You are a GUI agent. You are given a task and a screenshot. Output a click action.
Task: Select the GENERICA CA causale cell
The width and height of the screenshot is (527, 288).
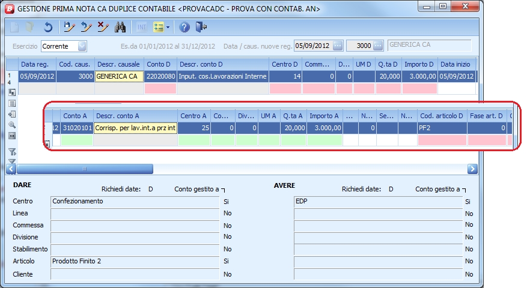click(119, 77)
